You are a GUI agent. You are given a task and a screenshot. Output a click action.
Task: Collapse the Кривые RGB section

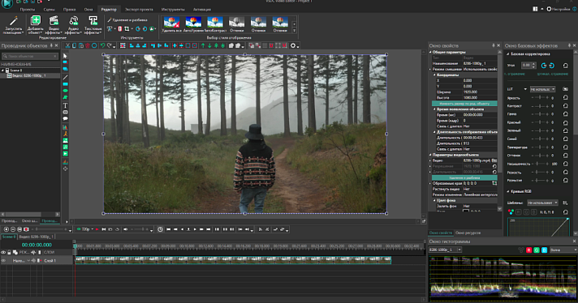[508, 191]
